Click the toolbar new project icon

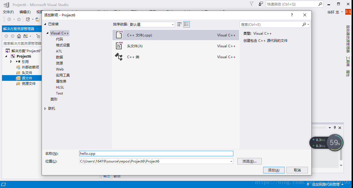28,19
